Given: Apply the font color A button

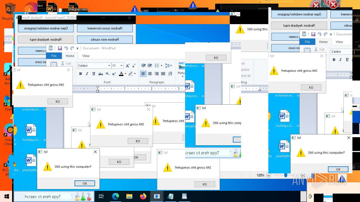Looking at the screenshot, I should 121,74.
